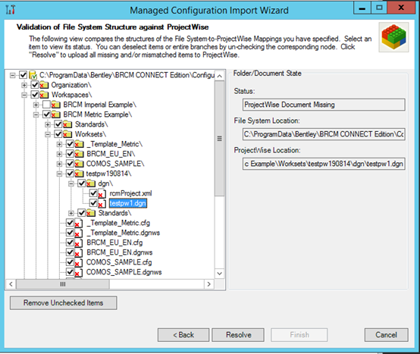420x354 pixels.
Task: Click the BRCM_EU_EN.dgnws file icon
Action: click(79, 252)
